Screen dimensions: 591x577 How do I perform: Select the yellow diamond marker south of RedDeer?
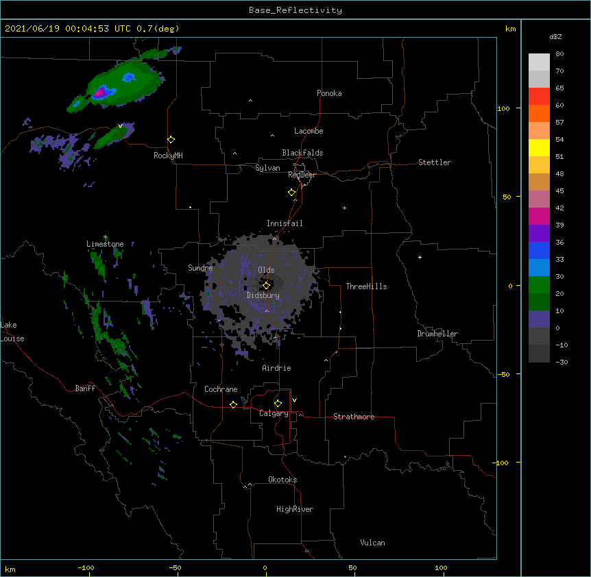[292, 193]
